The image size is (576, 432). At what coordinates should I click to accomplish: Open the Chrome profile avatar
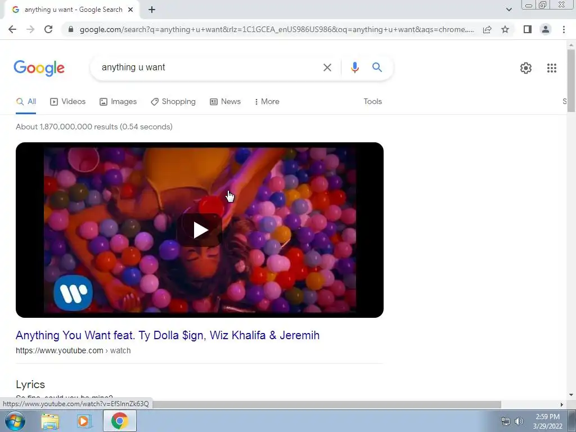pos(546,29)
